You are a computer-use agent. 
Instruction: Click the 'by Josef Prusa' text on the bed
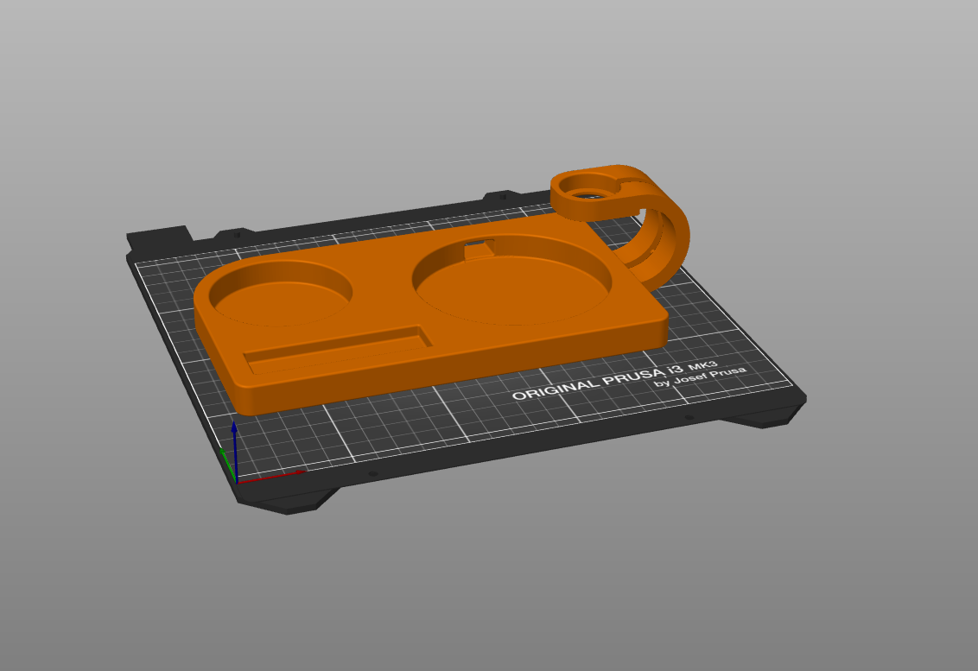tap(700, 377)
